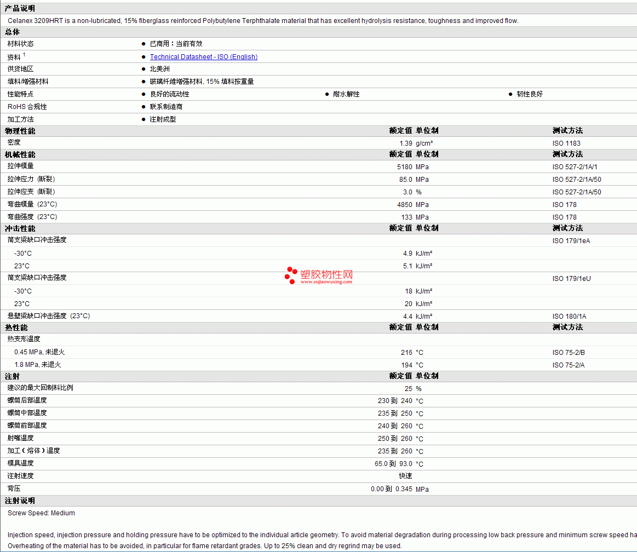Click the 弯曲模量 (23°C) label

[x=32, y=204]
